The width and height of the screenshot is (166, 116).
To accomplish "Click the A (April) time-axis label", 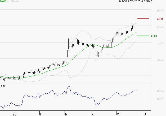I will [92, 114].
